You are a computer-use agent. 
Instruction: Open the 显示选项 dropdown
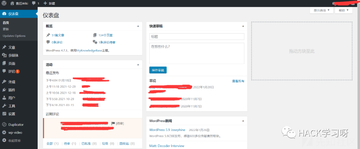click(321, 10)
